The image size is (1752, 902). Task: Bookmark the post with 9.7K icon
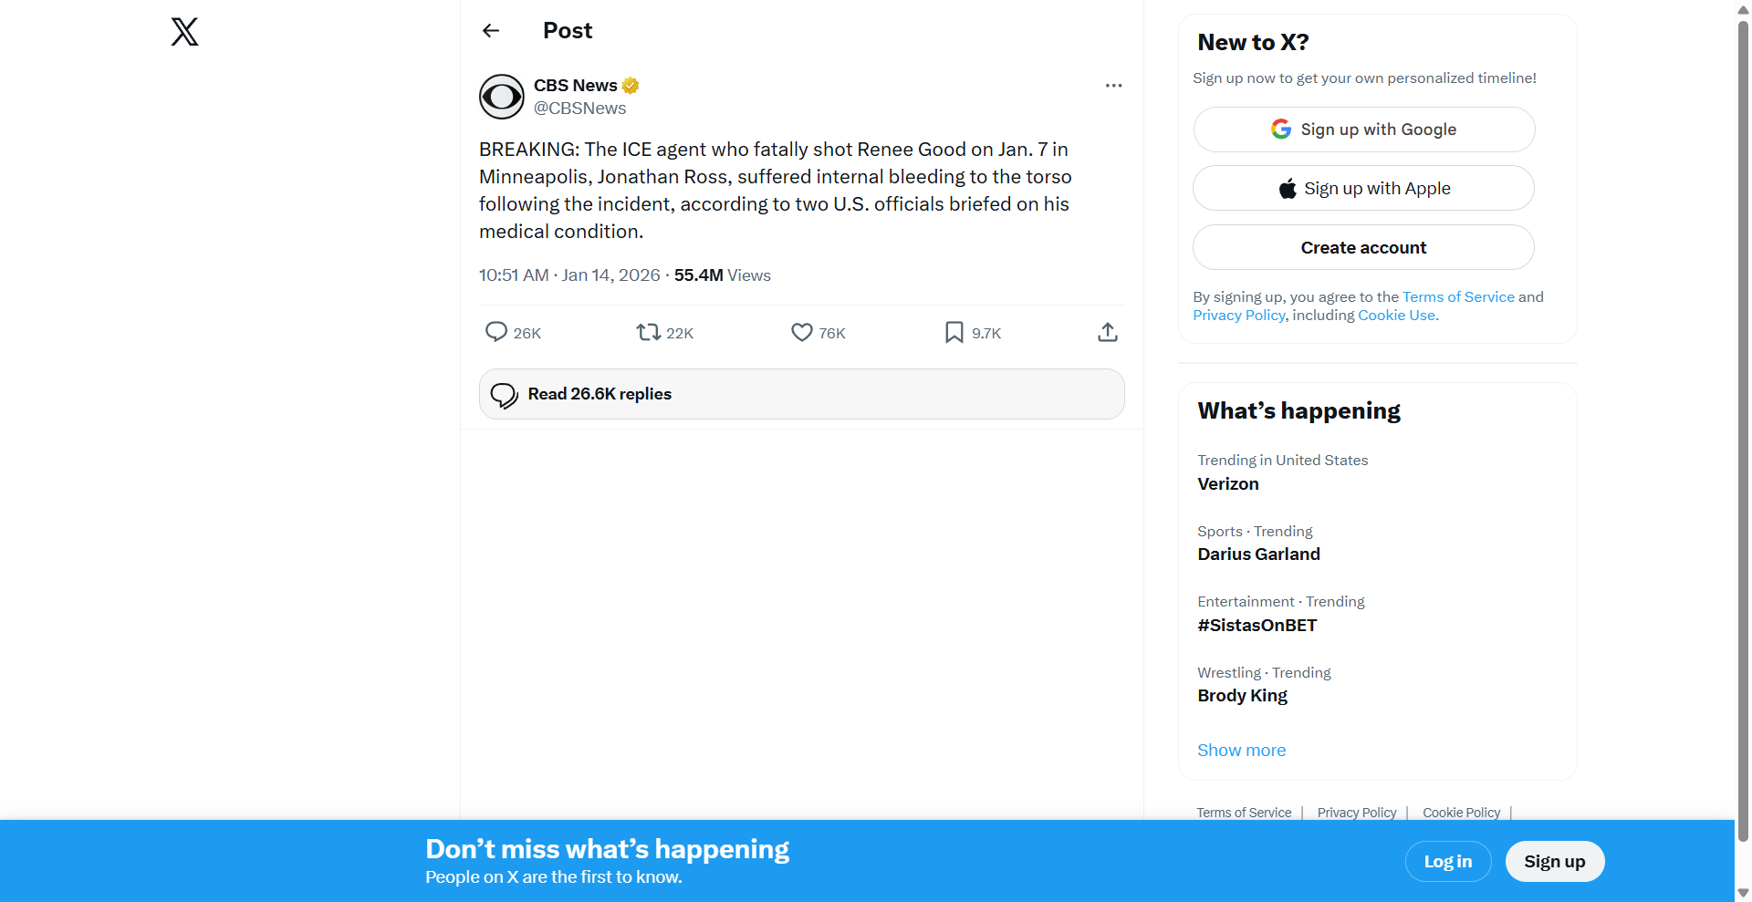(x=954, y=332)
